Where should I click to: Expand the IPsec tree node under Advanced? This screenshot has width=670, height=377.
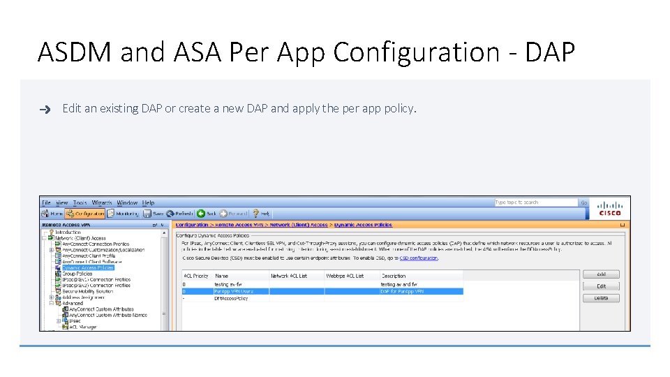(x=59, y=321)
